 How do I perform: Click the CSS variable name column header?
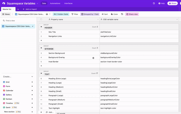click(x=139, y=20)
